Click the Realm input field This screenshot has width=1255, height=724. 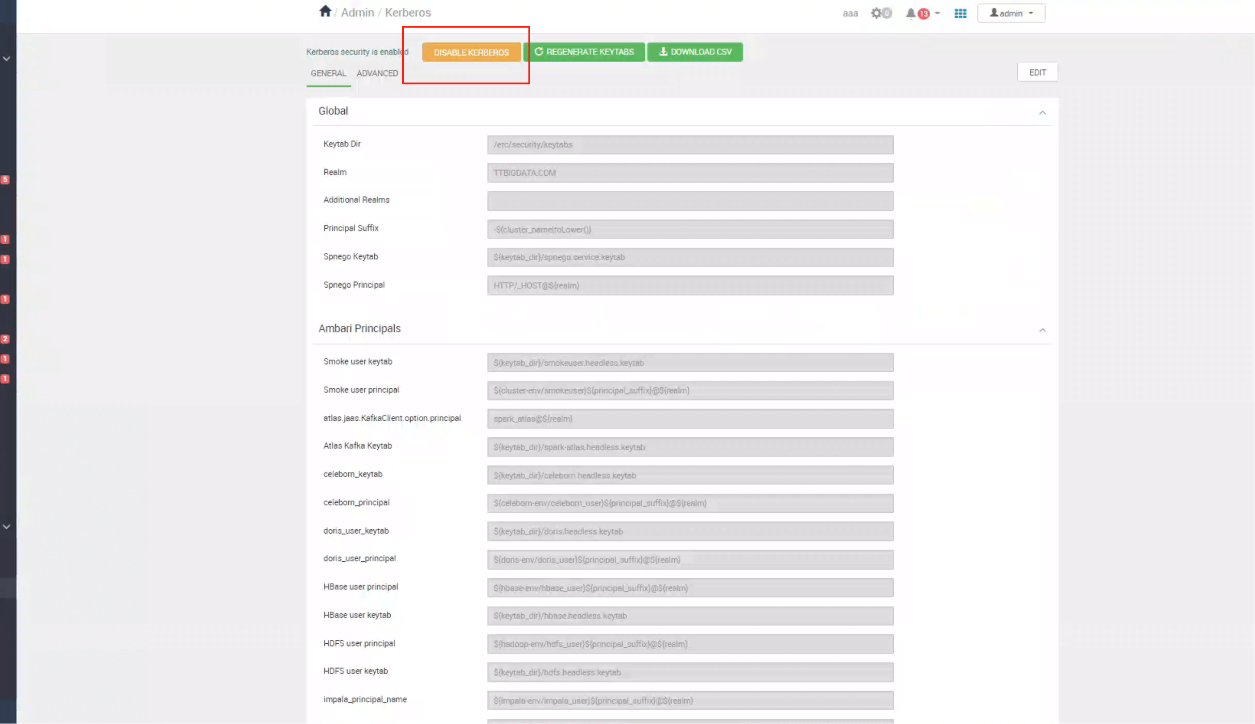click(x=690, y=173)
